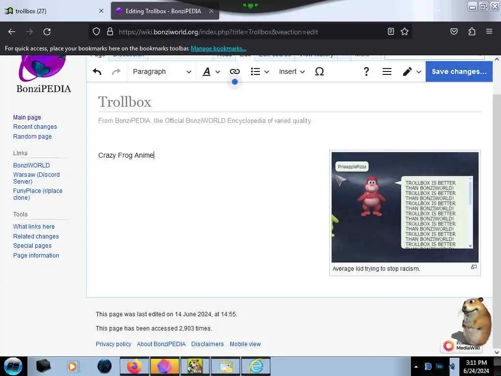Enlarge image with the caption expand icon
Viewport: 501px width, 376px height.
tap(474, 267)
